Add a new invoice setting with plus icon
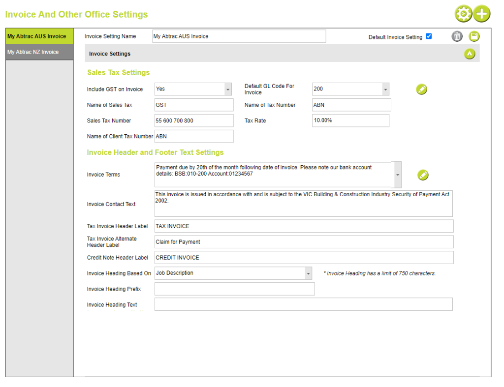The width and height of the screenshot is (504, 387). [482, 14]
